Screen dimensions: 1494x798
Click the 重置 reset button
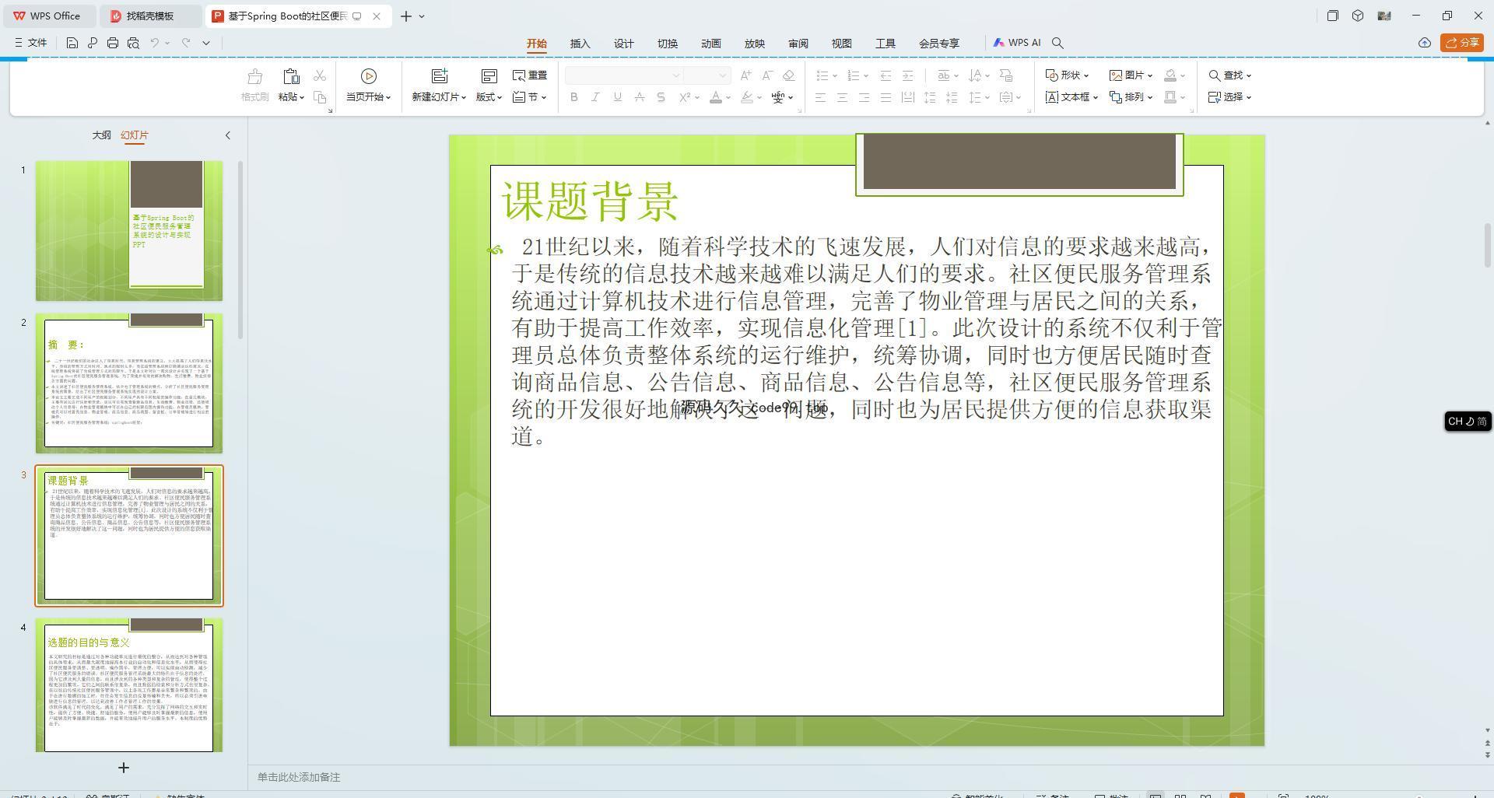[x=530, y=75]
